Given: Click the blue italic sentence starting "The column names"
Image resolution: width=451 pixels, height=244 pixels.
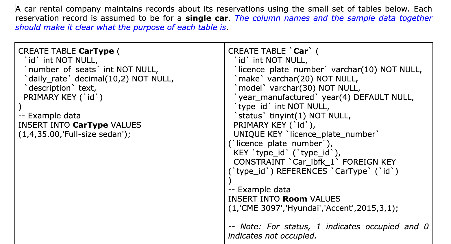Looking at the screenshot, I should point(224,23).
